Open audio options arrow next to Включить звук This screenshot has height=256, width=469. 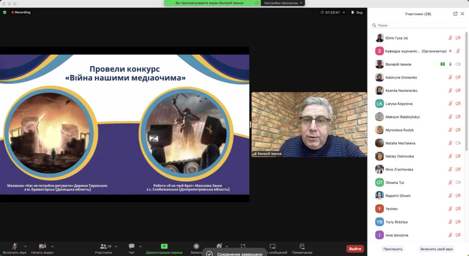point(25,246)
